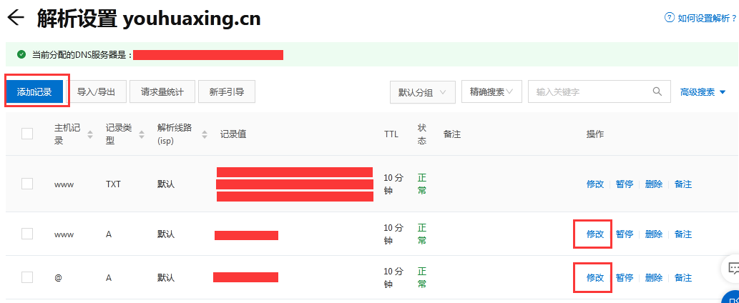
Task: Check the @ A record checkbox
Action: click(x=27, y=277)
